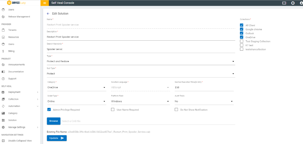The width and height of the screenshot is (303, 144).
Task: Click the Update button
Action: [x=56, y=138]
